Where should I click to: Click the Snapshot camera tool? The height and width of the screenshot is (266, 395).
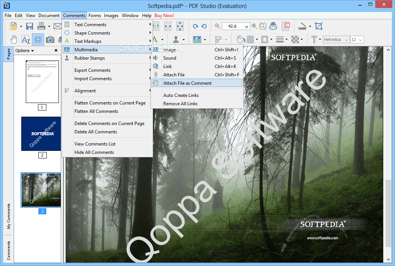[50, 40]
